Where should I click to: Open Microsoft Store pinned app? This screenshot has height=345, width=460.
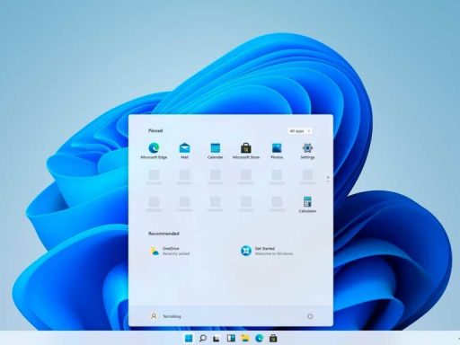[x=246, y=151]
